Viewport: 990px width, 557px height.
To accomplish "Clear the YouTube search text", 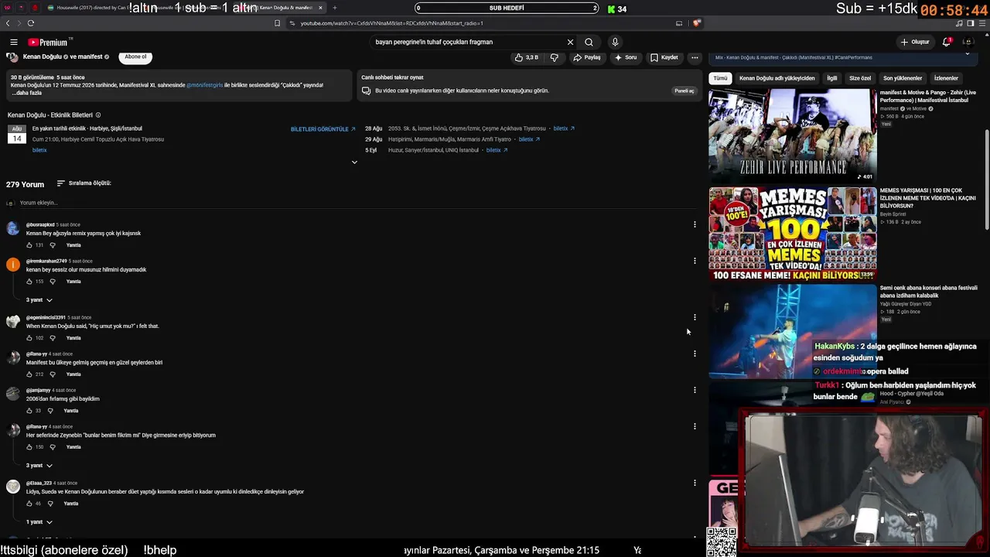I will (x=570, y=42).
